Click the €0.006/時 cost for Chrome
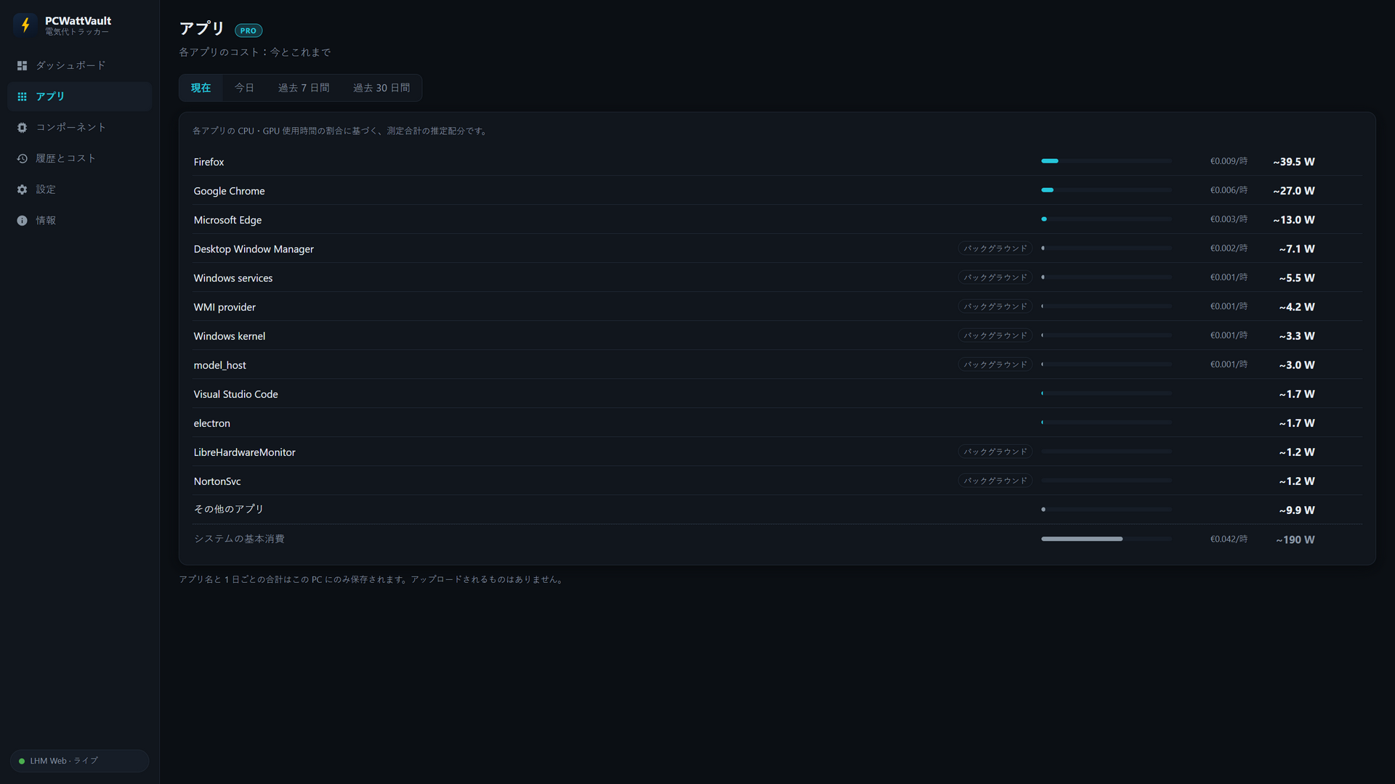 tap(1229, 190)
